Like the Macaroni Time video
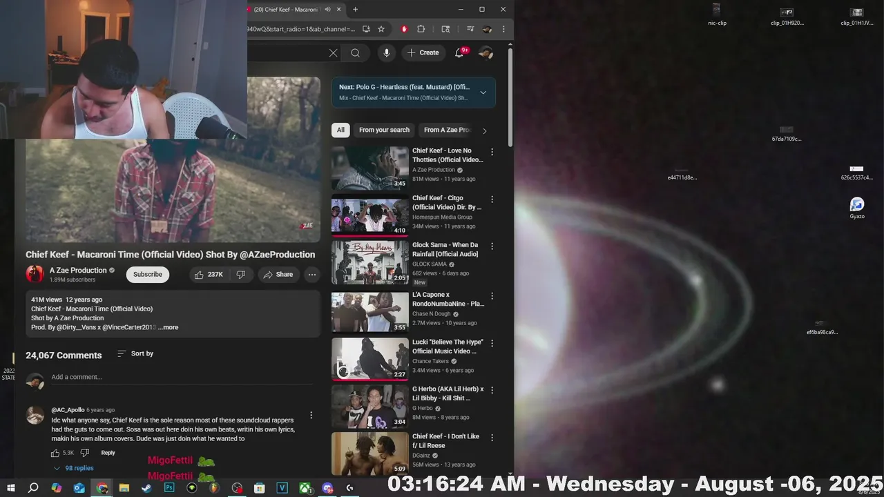Viewport: 884px width, 497px height. [209, 275]
